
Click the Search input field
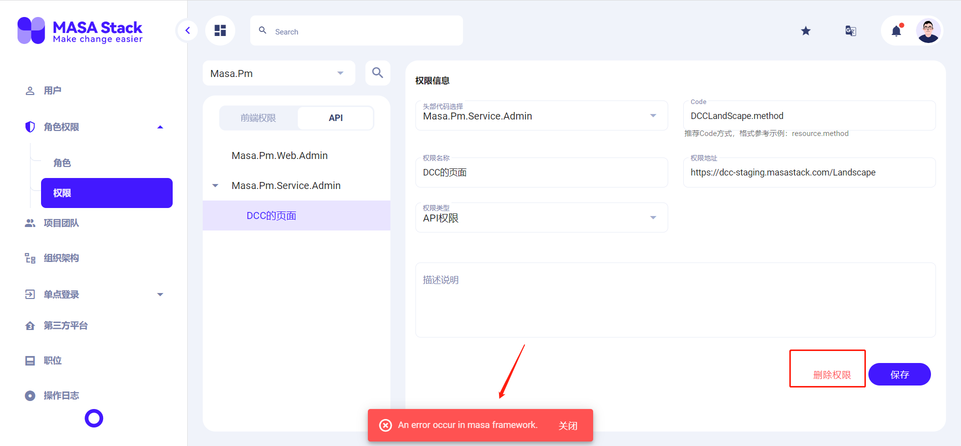356,31
